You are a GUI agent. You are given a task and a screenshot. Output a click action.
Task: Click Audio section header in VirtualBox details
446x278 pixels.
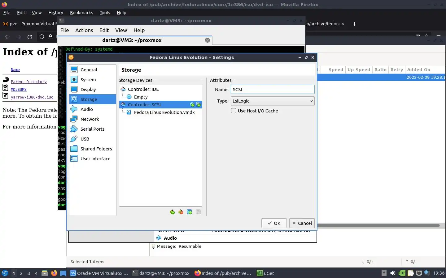tap(170, 238)
